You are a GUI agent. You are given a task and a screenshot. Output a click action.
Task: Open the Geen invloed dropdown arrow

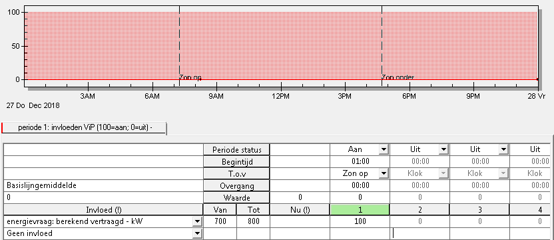(x=197, y=233)
